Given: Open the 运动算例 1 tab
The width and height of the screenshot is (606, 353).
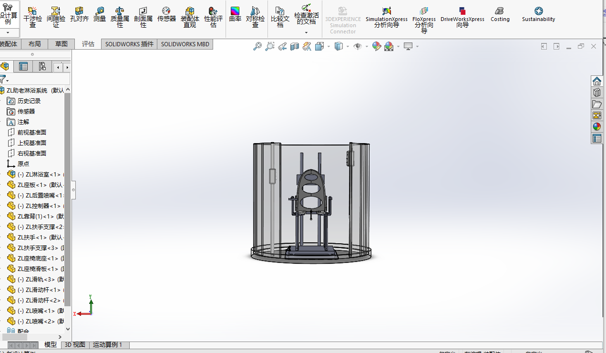Looking at the screenshot, I should tap(108, 344).
